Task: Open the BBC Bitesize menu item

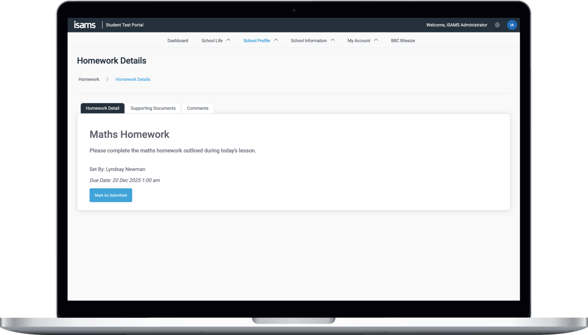Action: click(403, 40)
